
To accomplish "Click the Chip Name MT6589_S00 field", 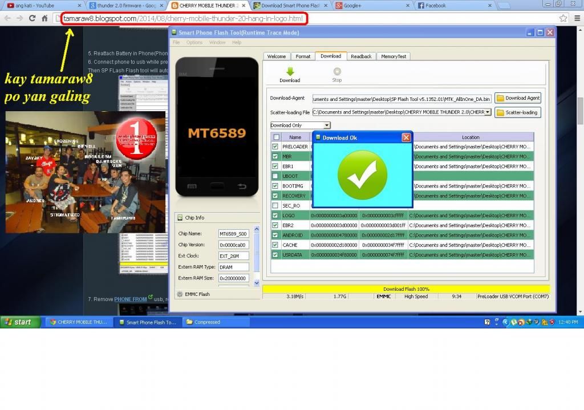I will [233, 234].
